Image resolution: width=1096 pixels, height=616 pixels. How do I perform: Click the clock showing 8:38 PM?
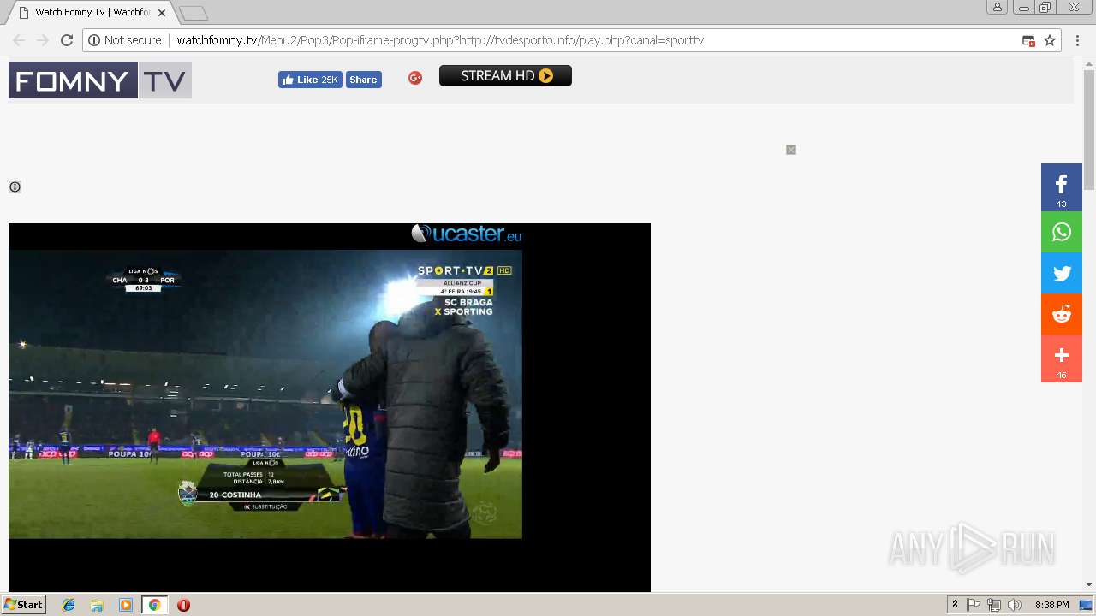pos(1051,605)
